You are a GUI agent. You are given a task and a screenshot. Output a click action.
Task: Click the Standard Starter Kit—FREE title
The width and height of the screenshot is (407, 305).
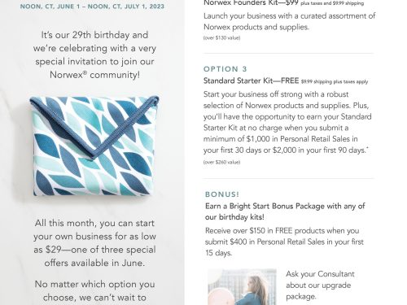click(251, 81)
